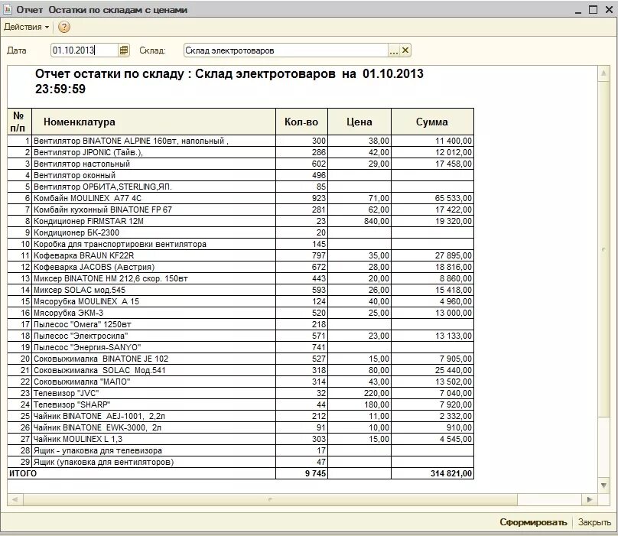Viewport: 618px width, 536px height.
Task: Select row Кондиционер БК-2300
Action: [x=240, y=232]
